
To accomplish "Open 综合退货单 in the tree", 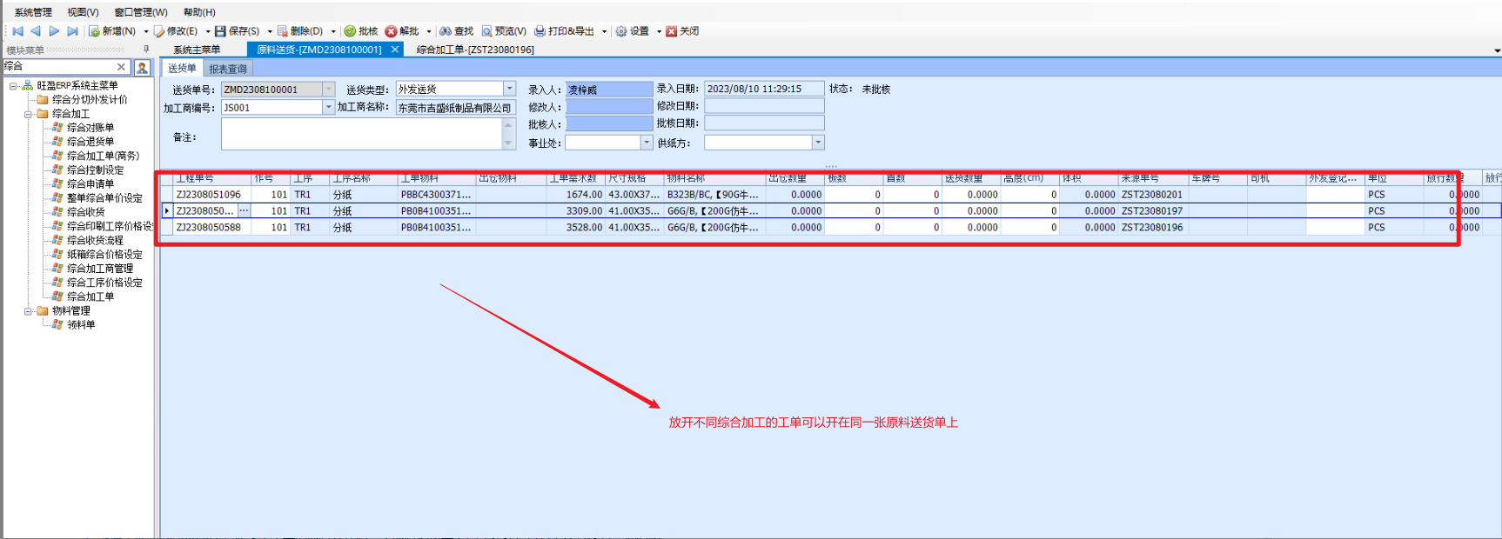I will coord(91,142).
